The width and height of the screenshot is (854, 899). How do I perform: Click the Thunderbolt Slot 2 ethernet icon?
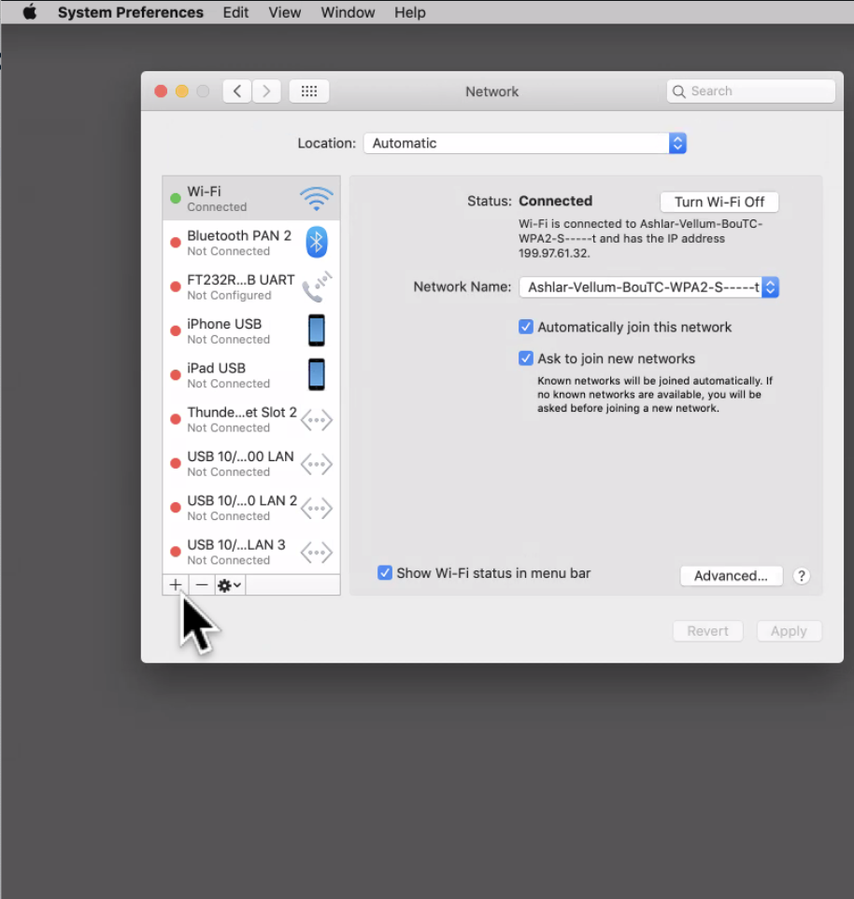[316, 419]
